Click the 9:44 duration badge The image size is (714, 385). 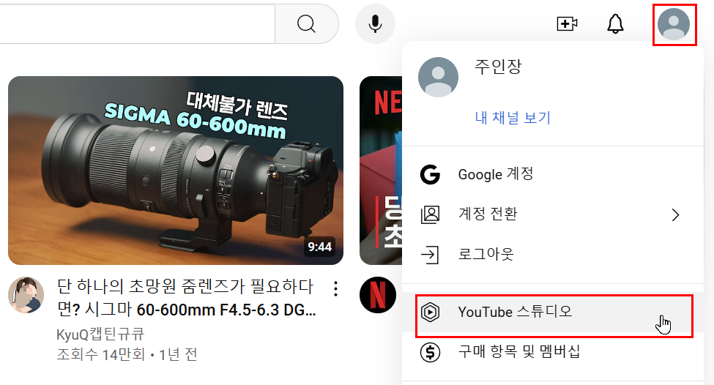tap(320, 247)
